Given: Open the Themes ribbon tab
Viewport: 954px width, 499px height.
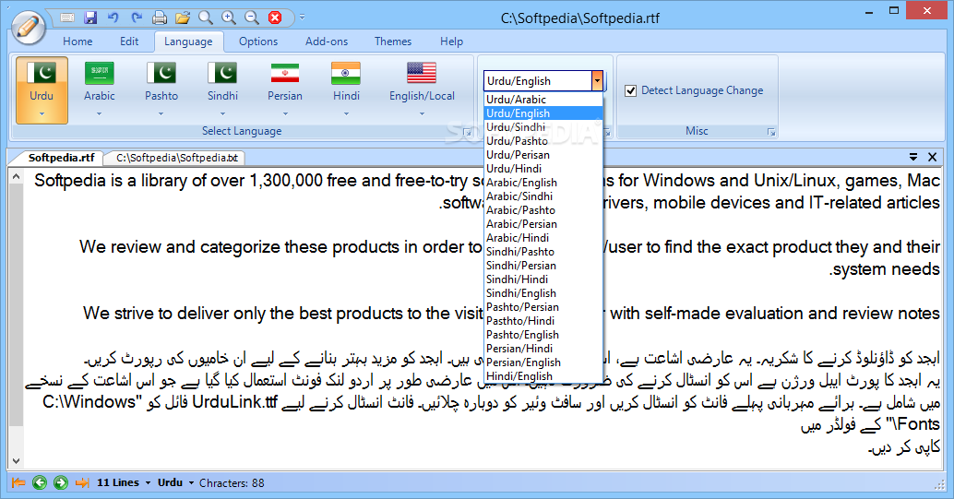Looking at the screenshot, I should click(x=393, y=42).
